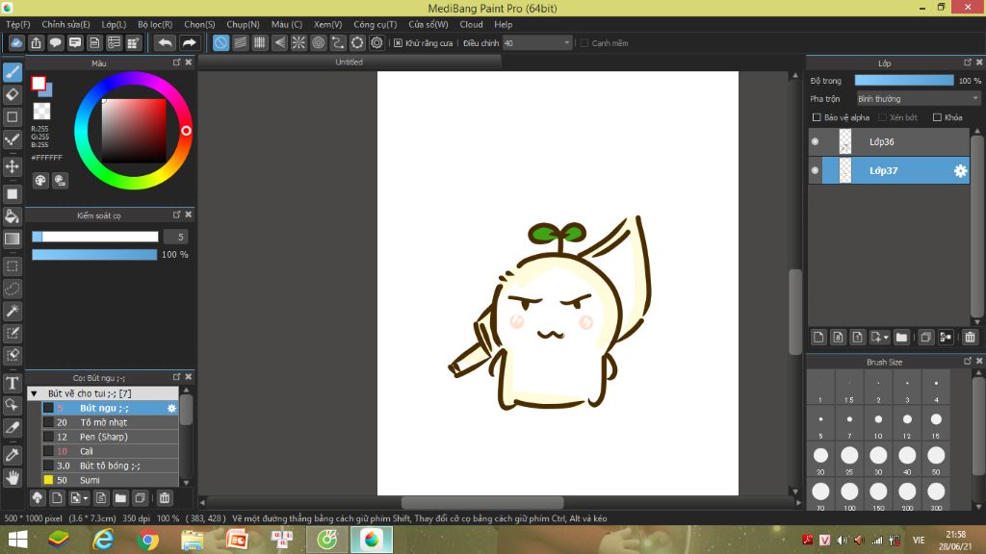Open the Bút ngu brush settings gear

point(171,408)
